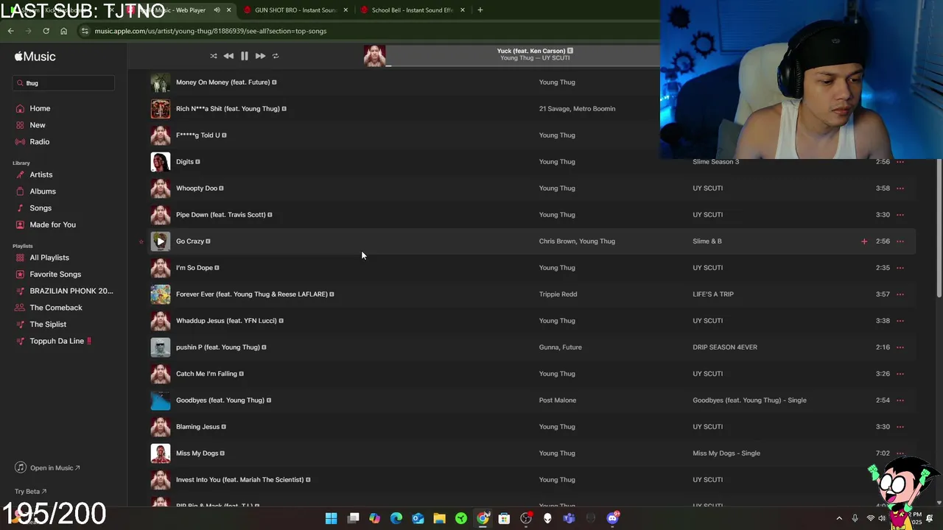Open more options for Forever Ever
Viewport: 943px width, 530px height.
pos(900,294)
